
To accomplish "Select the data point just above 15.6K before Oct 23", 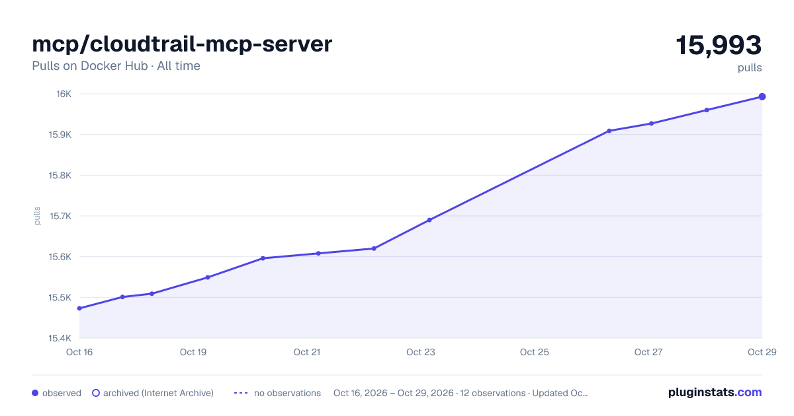I will pos(374,248).
